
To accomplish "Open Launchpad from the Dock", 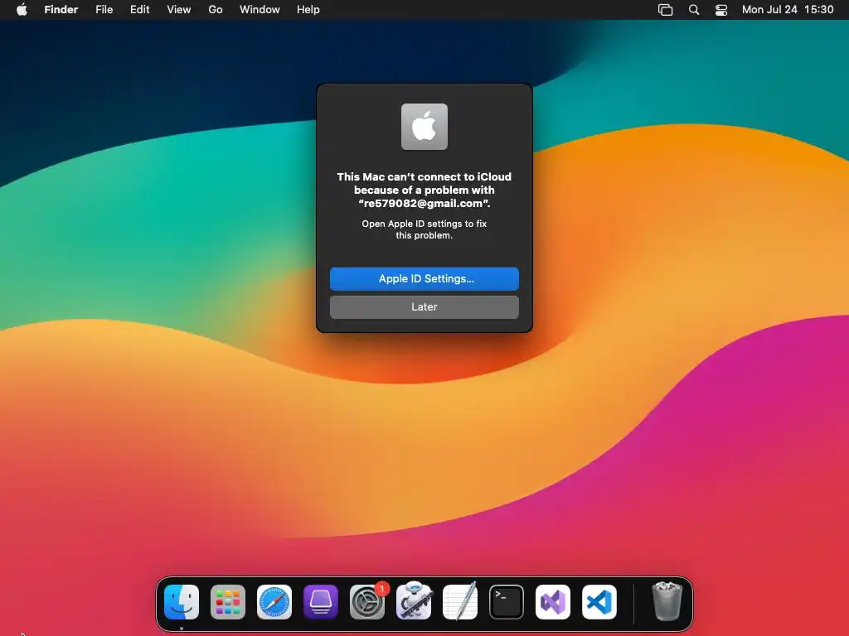I will pos(228,601).
